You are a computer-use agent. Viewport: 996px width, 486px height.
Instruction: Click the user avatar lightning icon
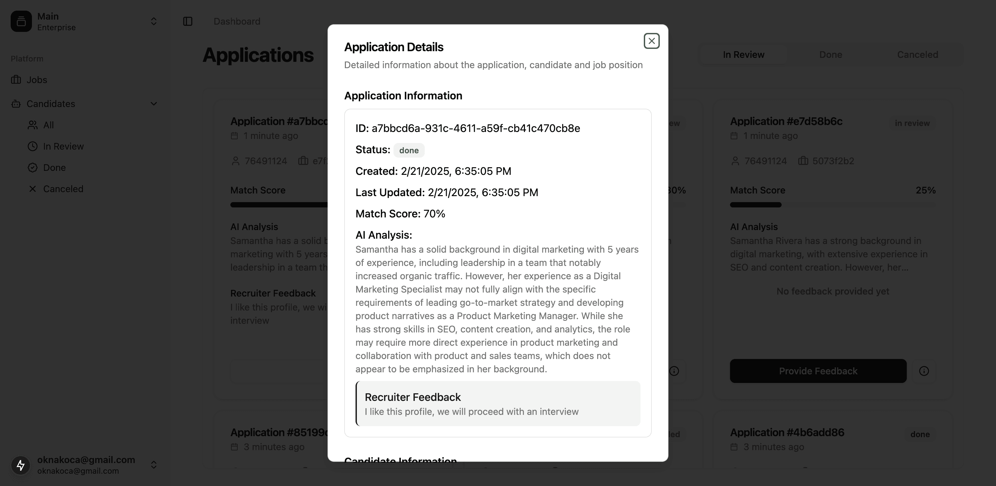pos(21,465)
